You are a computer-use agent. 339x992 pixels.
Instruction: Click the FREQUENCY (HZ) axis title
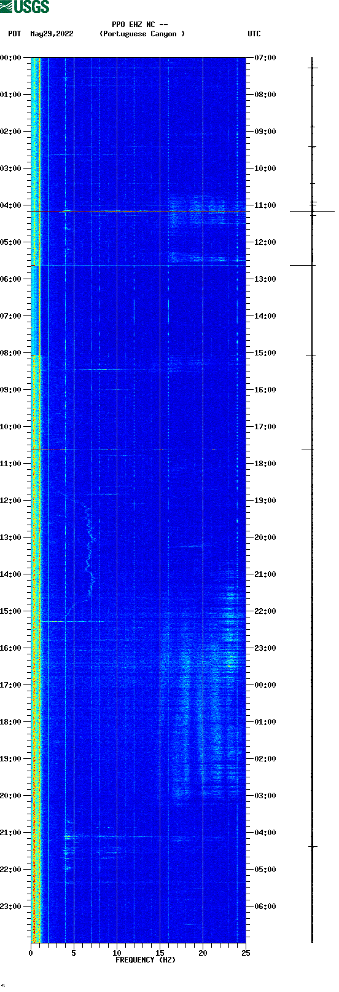coord(146,960)
